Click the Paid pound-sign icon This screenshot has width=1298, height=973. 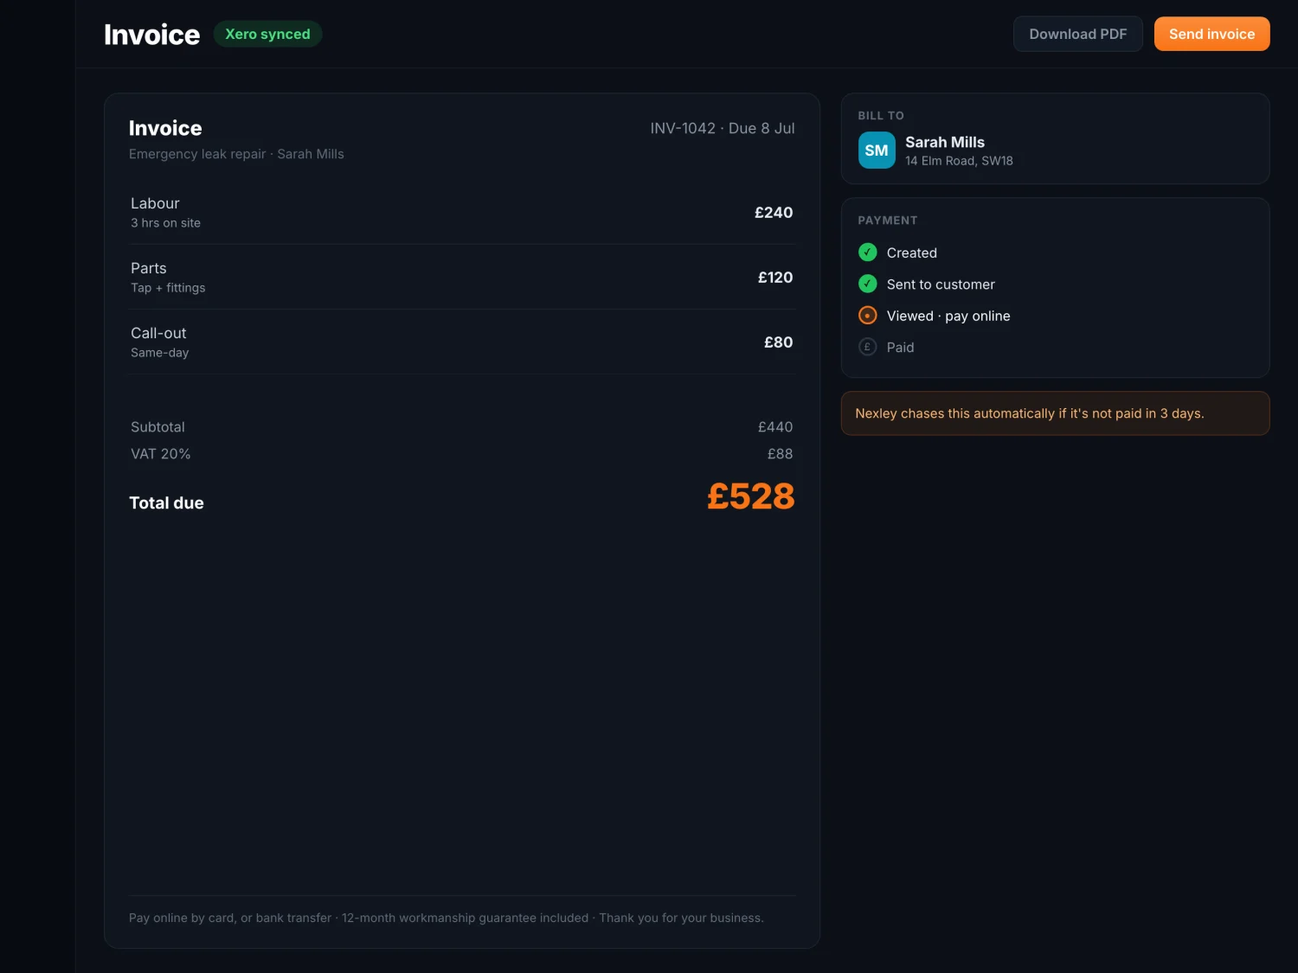point(868,347)
